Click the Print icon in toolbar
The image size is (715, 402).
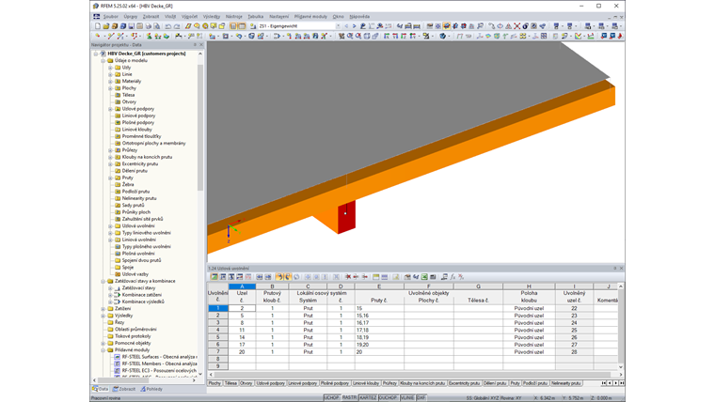(x=149, y=26)
